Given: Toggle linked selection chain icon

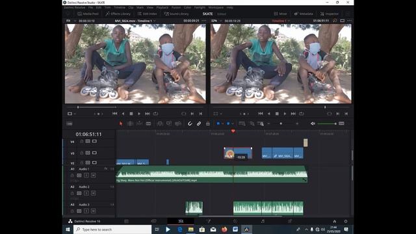Looking at the screenshot, I should 199,123.
